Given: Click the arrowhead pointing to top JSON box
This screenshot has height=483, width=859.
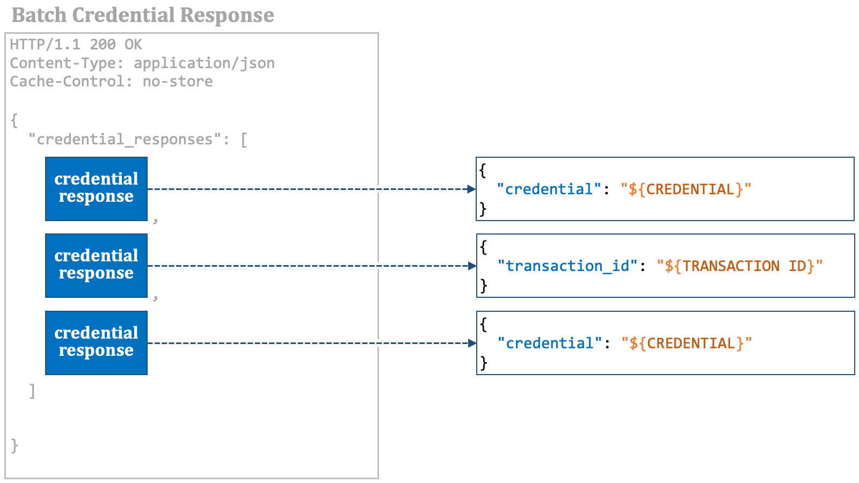Looking at the screenshot, I should [x=471, y=189].
